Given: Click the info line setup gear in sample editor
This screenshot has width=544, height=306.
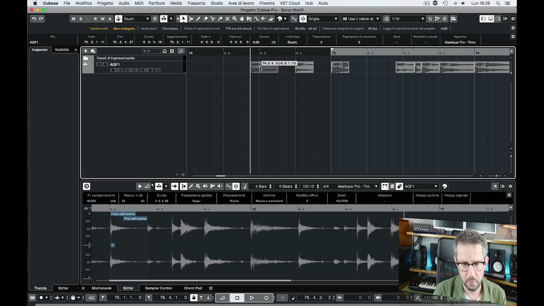Looking at the screenshot, I should (509, 195).
